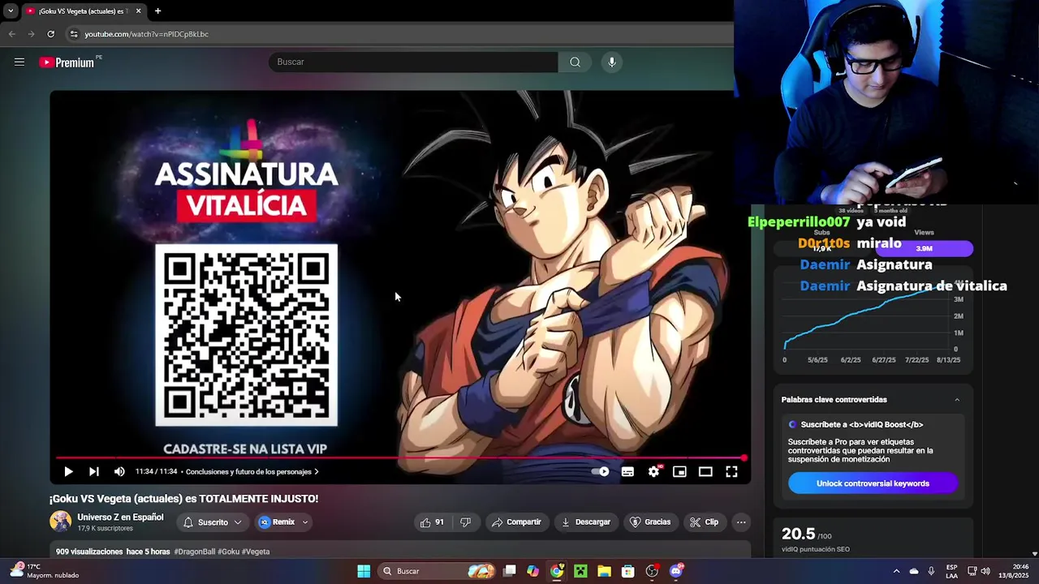Go back in browser

(x=11, y=34)
